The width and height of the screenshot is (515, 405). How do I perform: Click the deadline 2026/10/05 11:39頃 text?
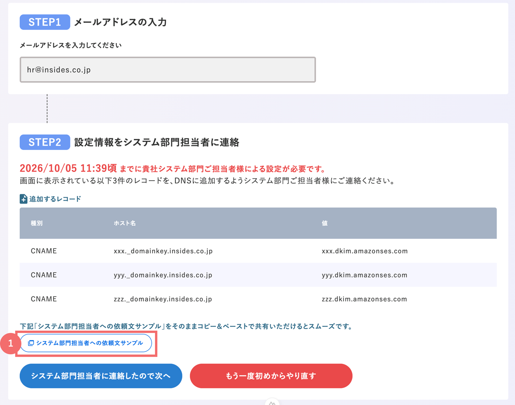[68, 168]
